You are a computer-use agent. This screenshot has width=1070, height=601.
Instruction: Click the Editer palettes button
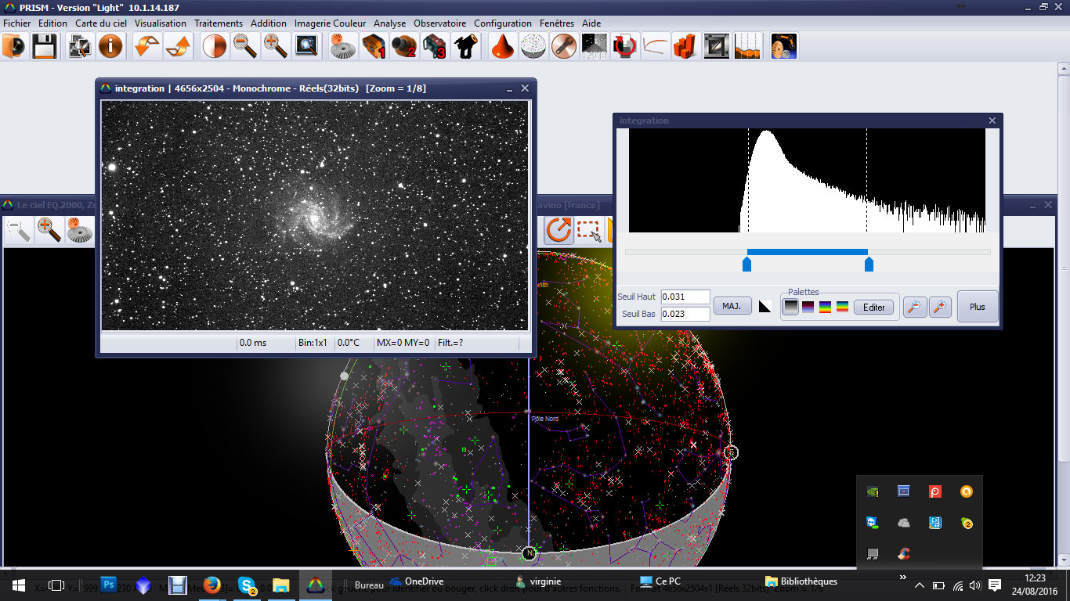(873, 307)
